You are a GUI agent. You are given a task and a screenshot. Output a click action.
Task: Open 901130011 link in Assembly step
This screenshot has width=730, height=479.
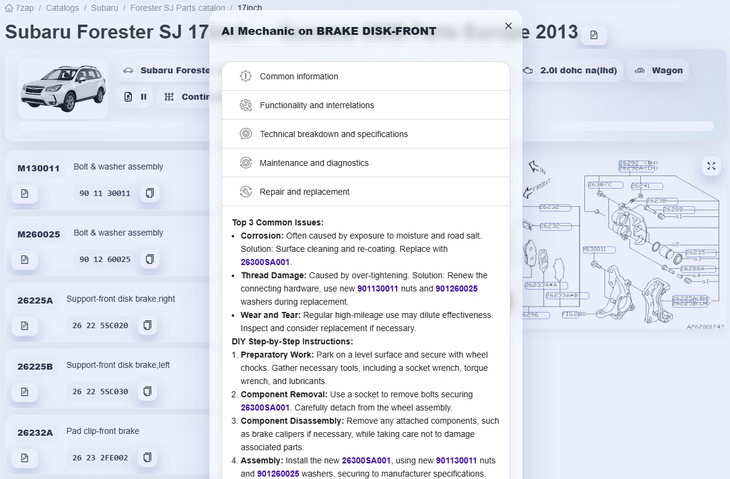tap(456, 460)
